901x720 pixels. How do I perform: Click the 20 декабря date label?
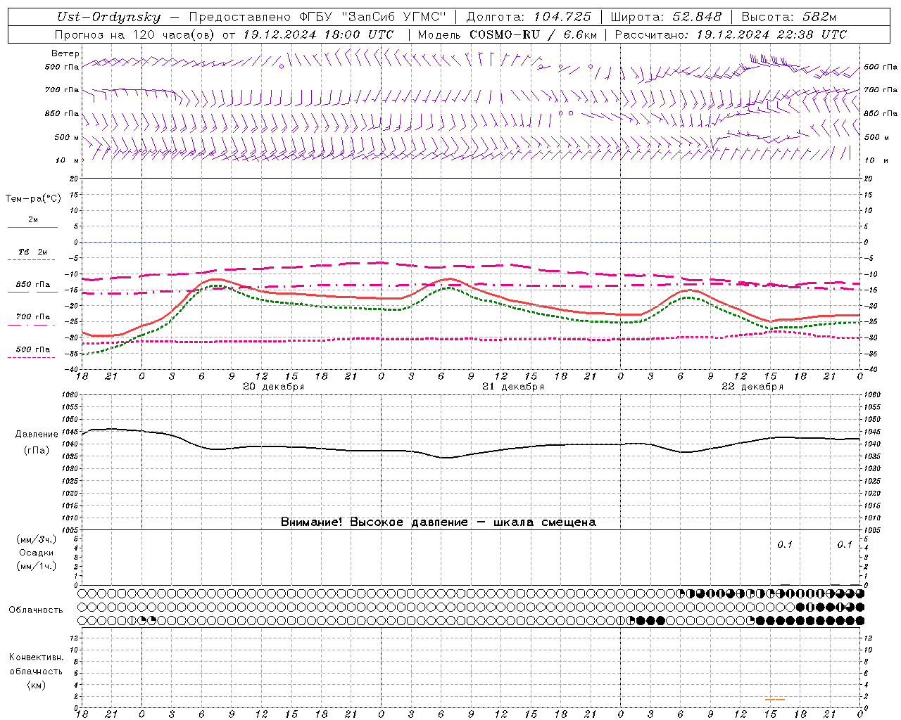274,387
